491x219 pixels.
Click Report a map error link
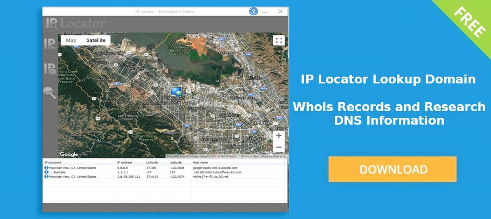click(274, 156)
